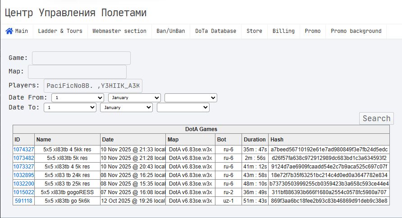402x218 pixels.
Task: Open the Date To year dropdown
Action: point(183,107)
